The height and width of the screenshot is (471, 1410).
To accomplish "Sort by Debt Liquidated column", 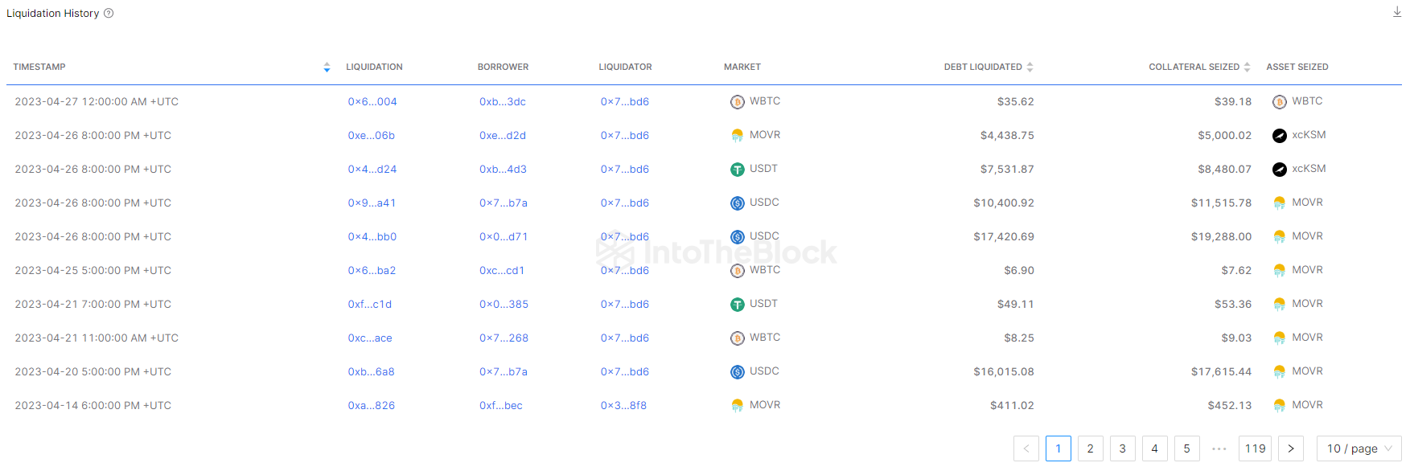I will point(1030,68).
